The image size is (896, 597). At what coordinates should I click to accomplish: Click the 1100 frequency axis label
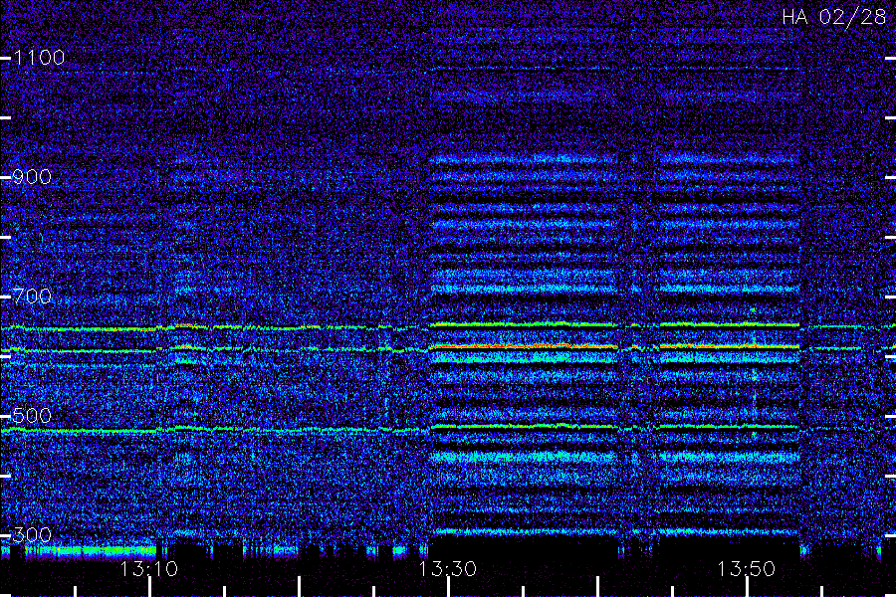[x=39, y=57]
